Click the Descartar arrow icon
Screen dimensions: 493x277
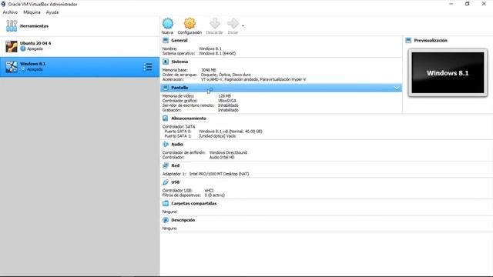point(215,24)
